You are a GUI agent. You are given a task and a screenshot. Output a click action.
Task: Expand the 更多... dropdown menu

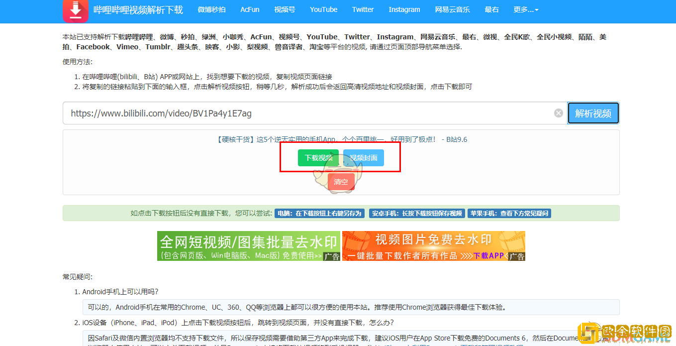(x=526, y=9)
